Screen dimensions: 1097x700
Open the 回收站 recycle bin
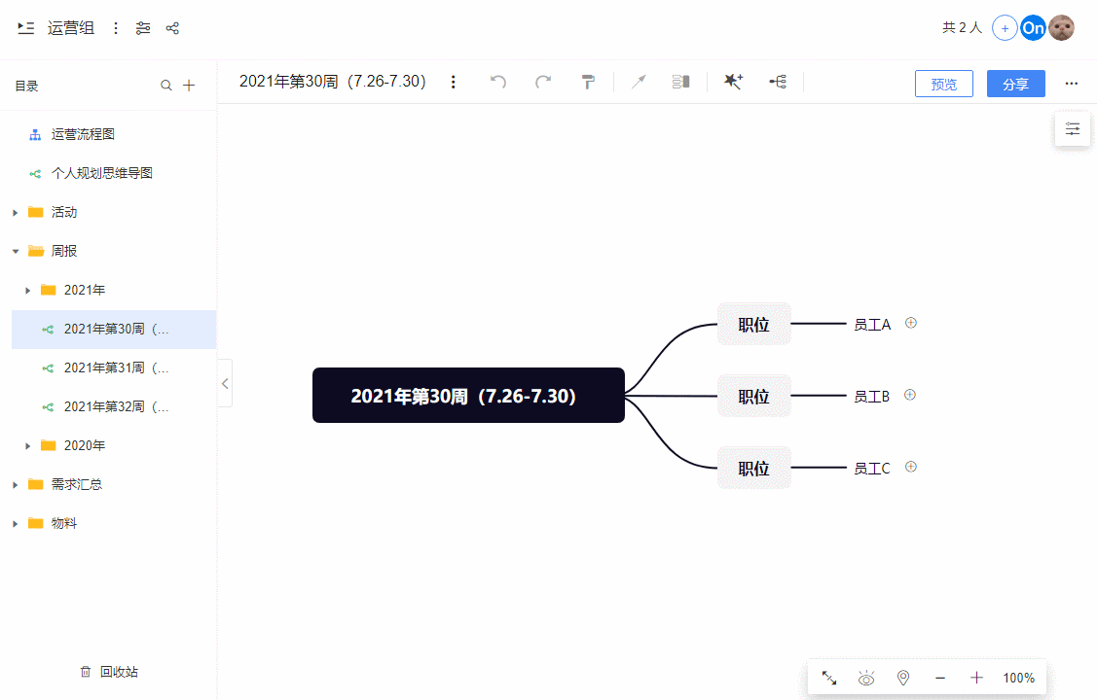pyautogui.click(x=109, y=672)
